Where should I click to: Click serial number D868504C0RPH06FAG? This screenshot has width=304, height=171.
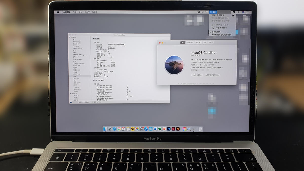117,44
